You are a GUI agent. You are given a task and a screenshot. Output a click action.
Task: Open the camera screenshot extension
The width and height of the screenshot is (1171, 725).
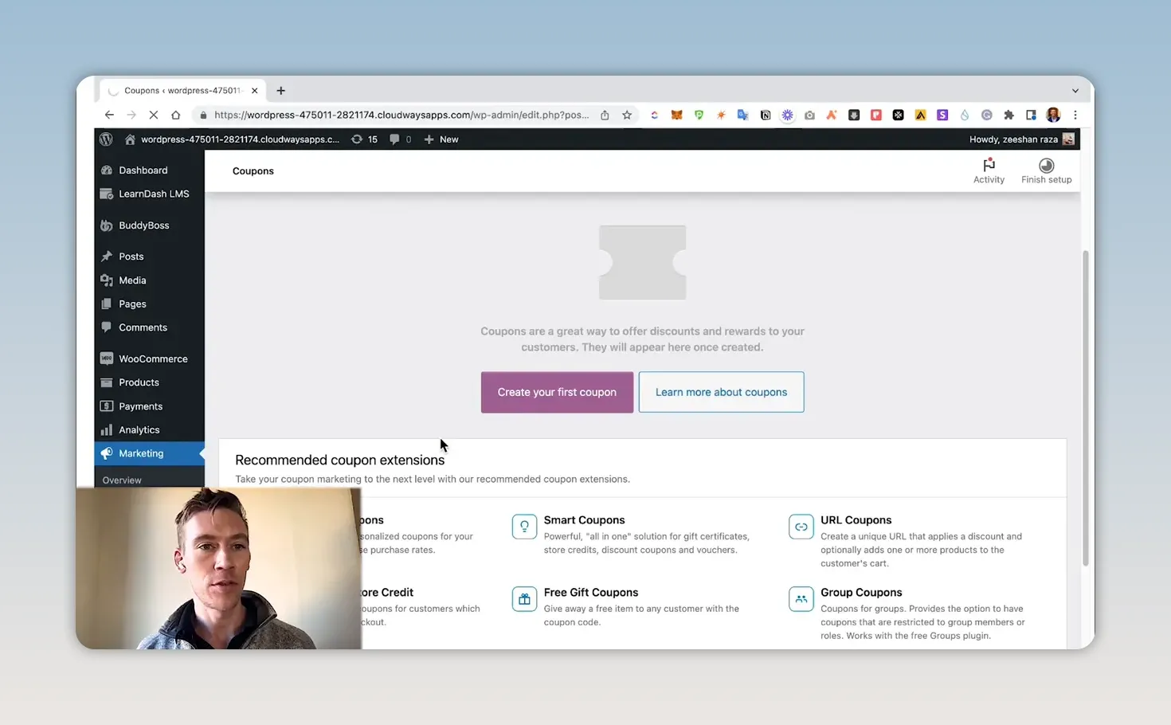(x=809, y=115)
